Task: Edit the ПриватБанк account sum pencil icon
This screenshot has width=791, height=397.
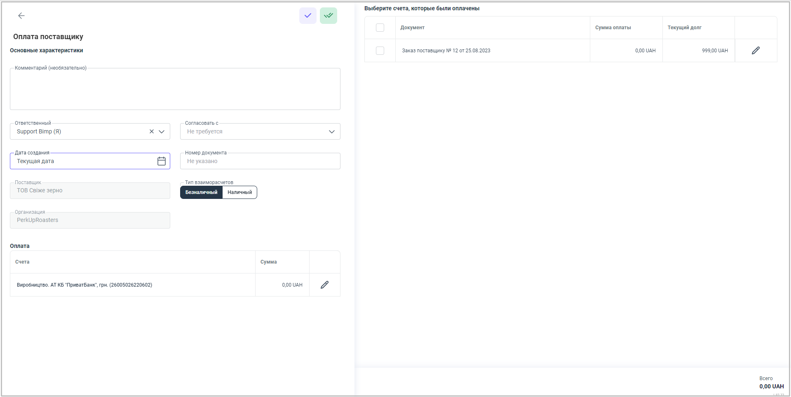Action: click(324, 285)
